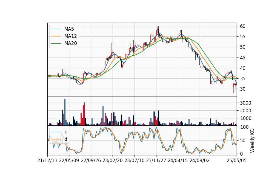Screen dimensions: 263x189
Task: Click the MA20 legend label
Action: (x=70, y=43)
